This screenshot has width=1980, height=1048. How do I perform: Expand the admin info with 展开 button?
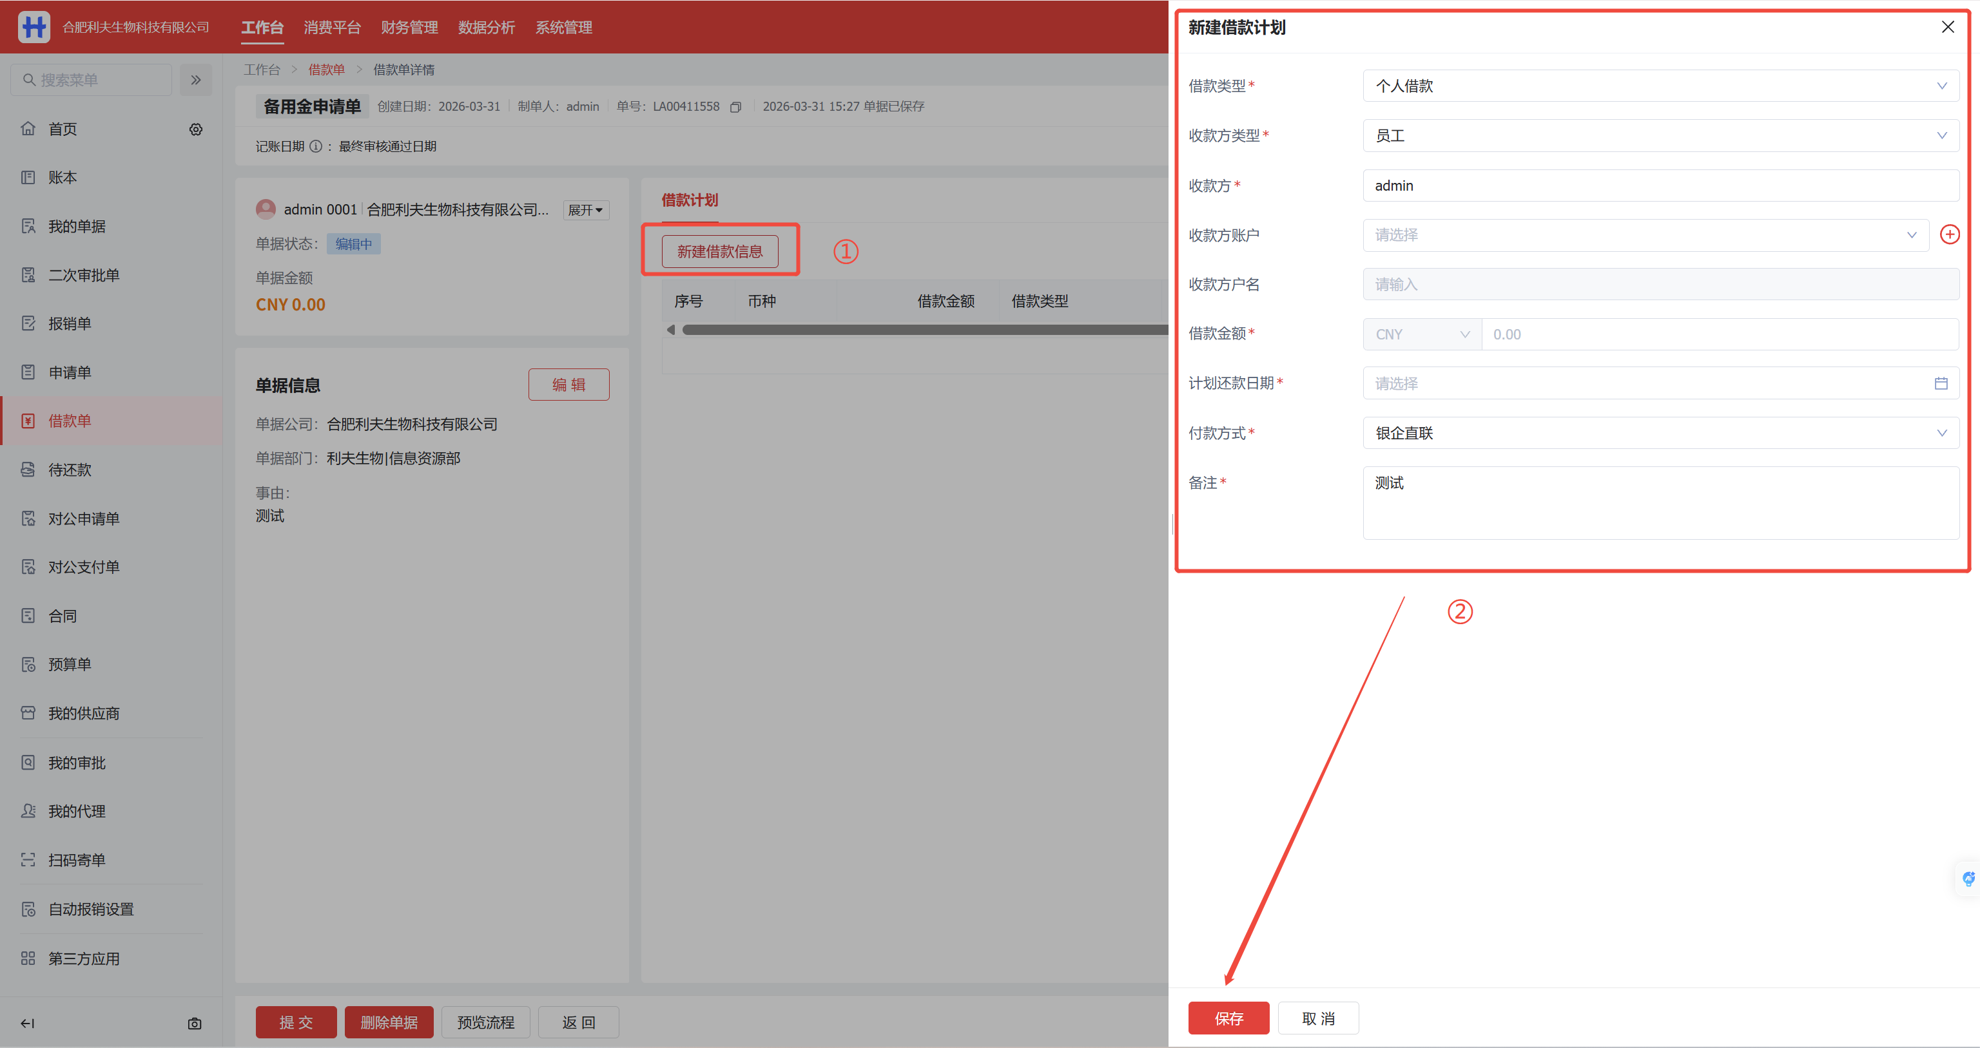[x=585, y=210]
